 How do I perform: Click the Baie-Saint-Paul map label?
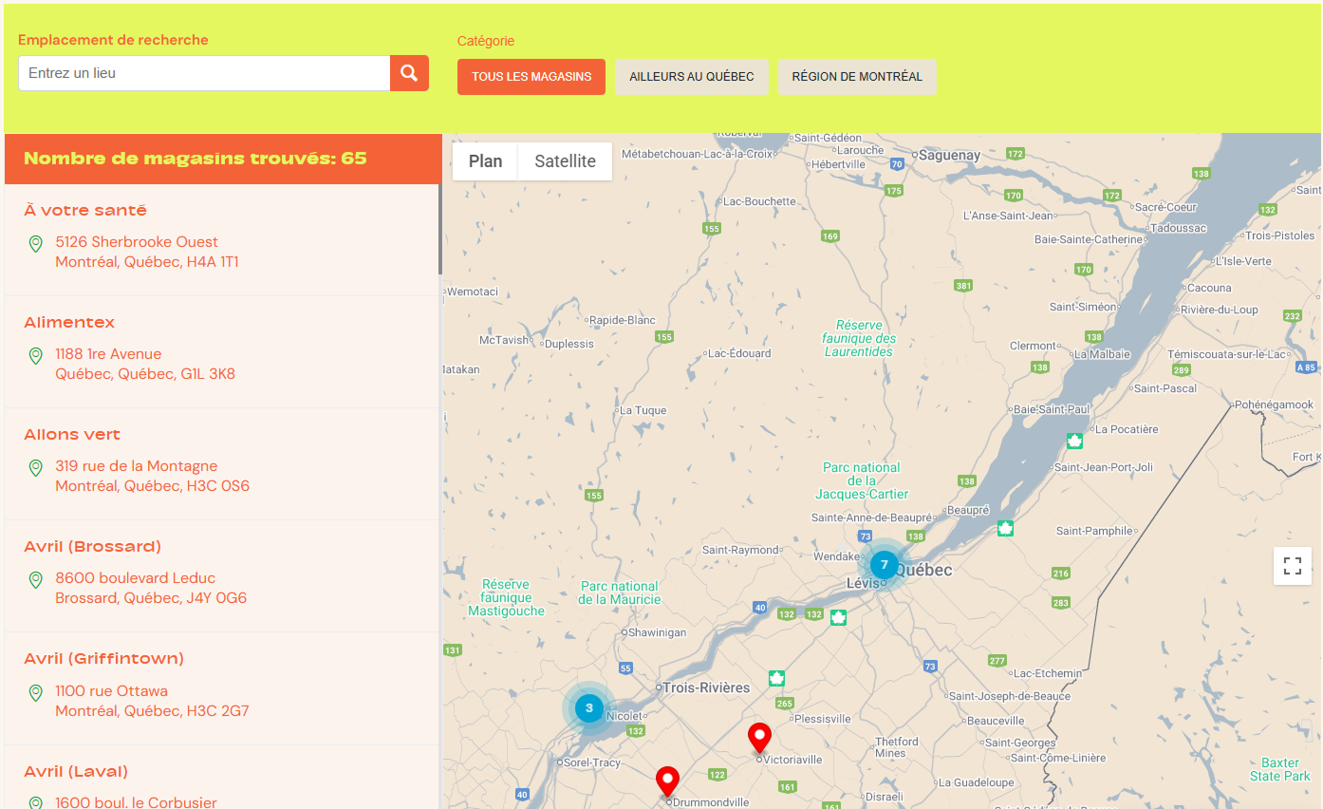click(x=1053, y=409)
